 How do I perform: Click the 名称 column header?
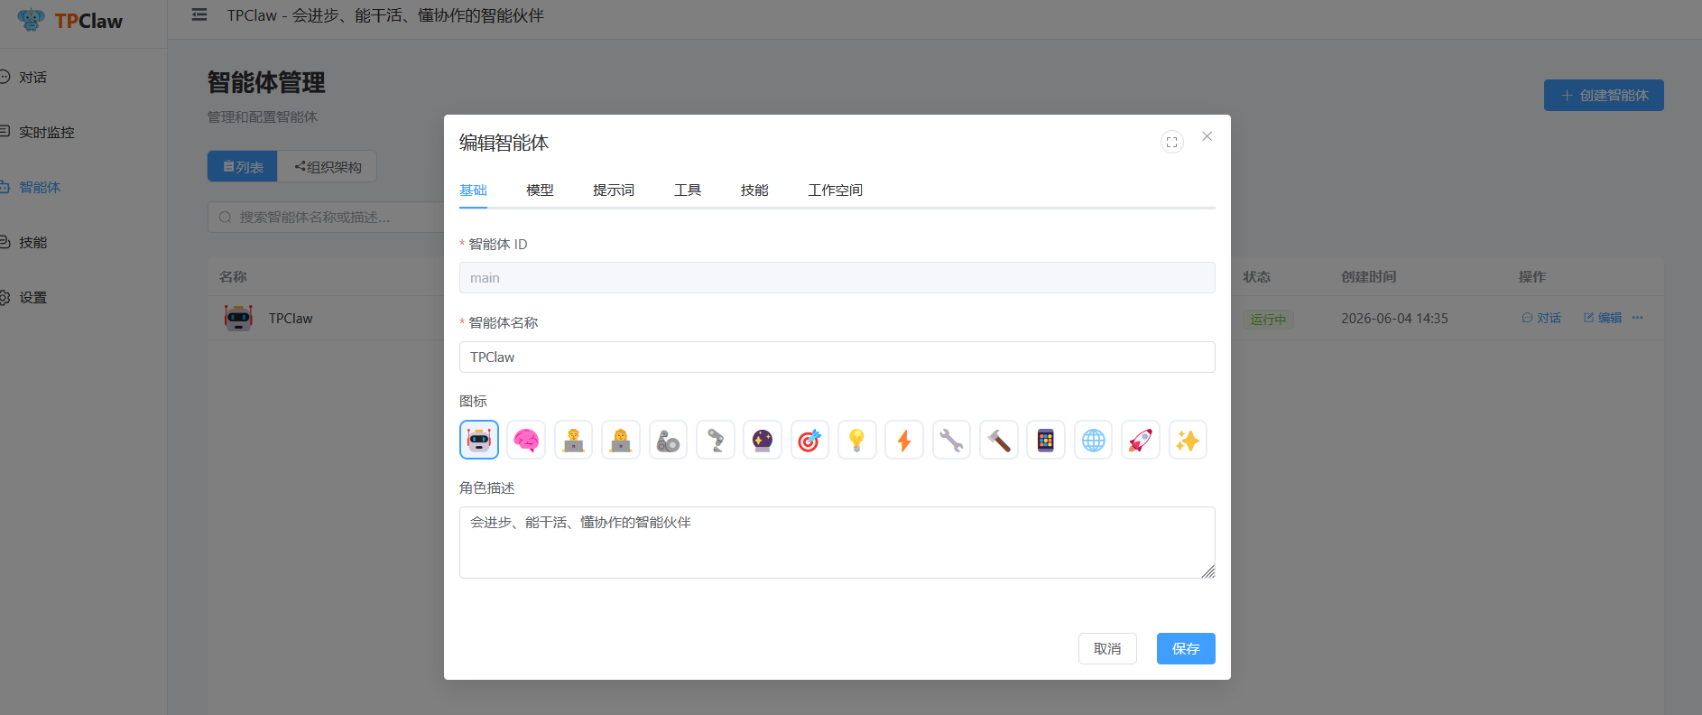pyautogui.click(x=233, y=276)
